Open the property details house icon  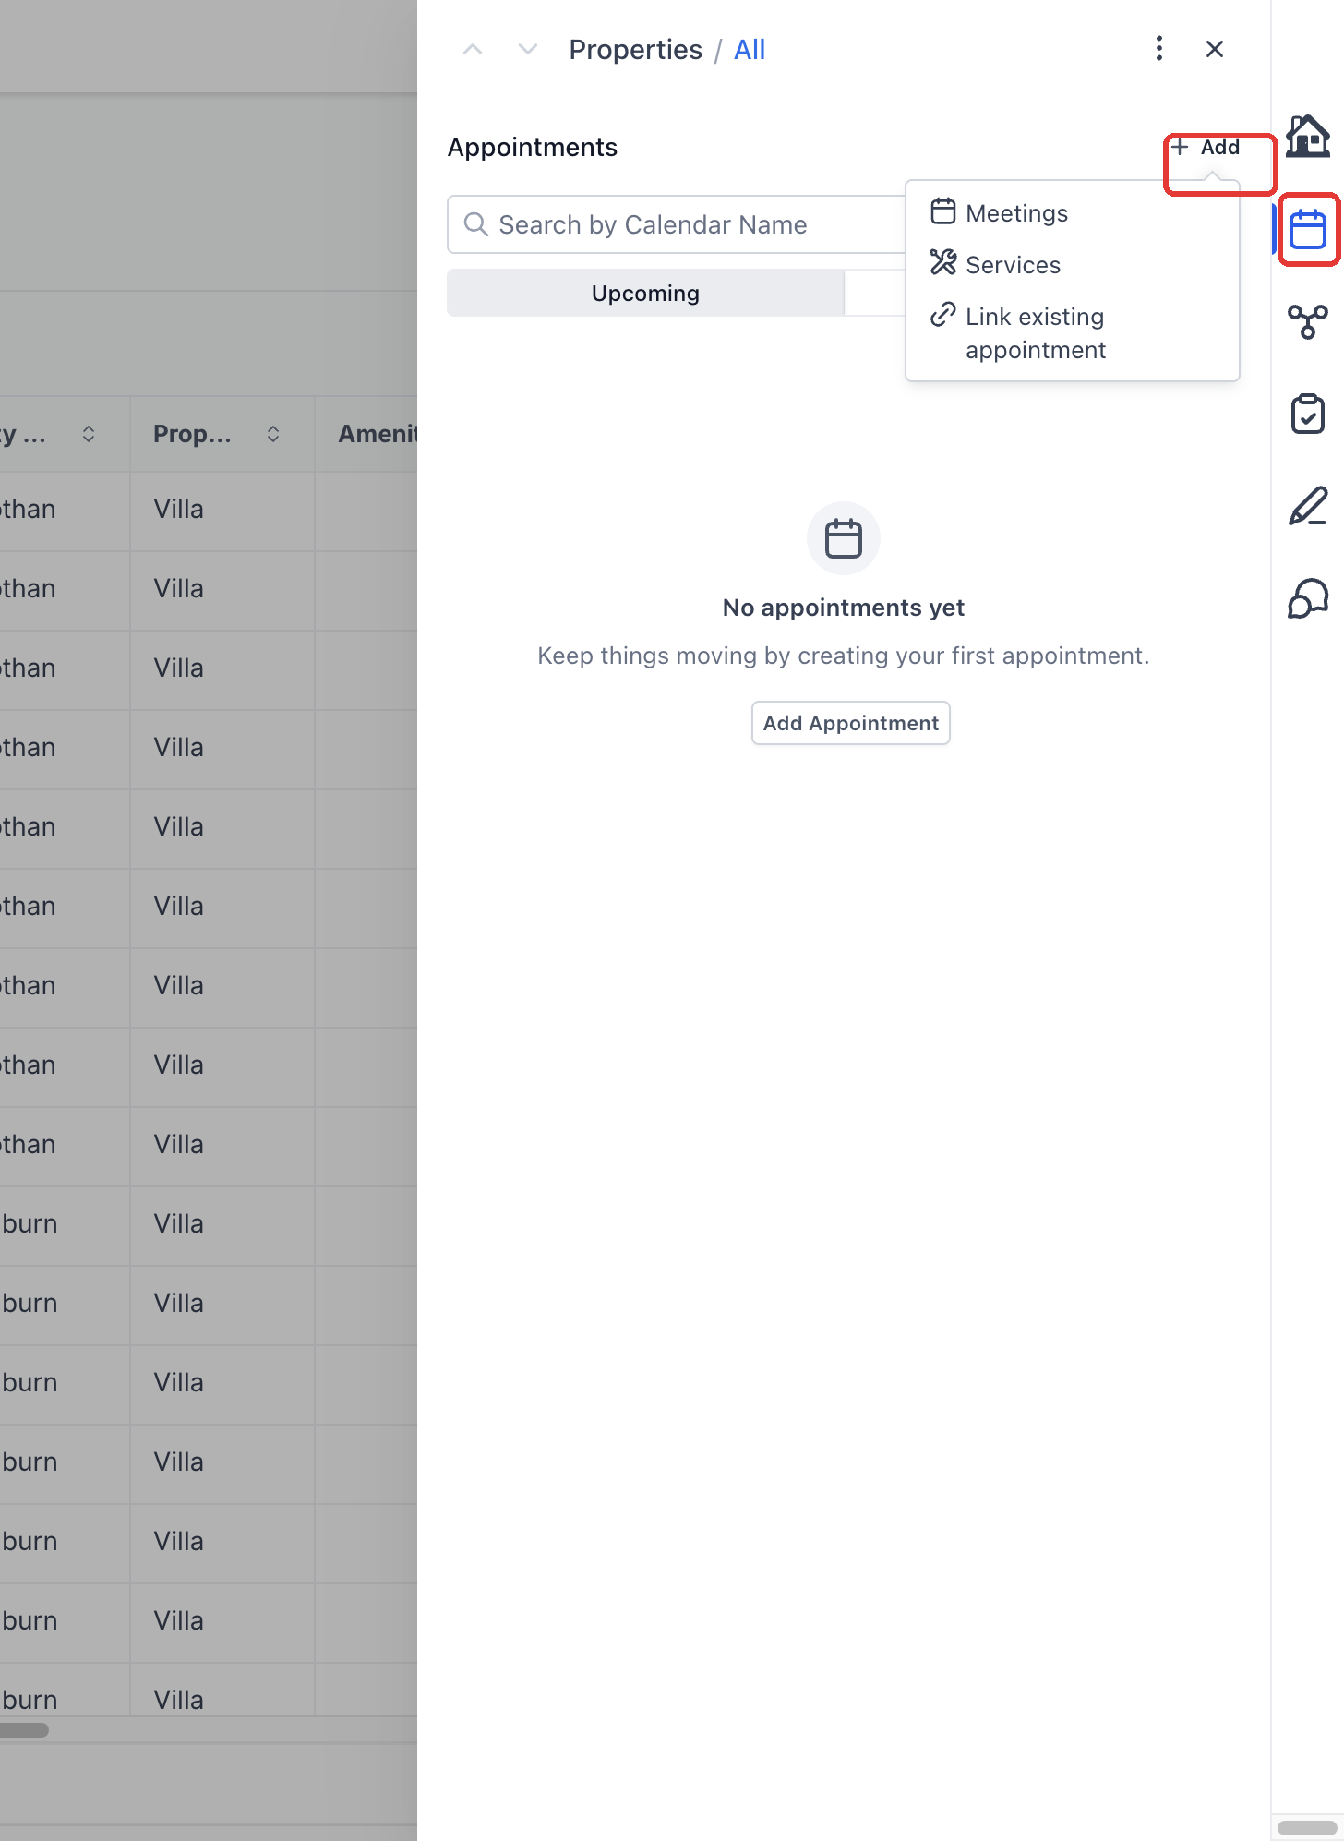tap(1308, 137)
